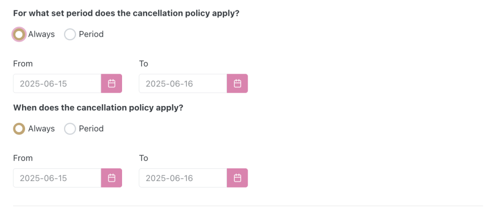The image size is (504, 215).
Task: Open calendar picker for first section's To date
Action: 237,83
